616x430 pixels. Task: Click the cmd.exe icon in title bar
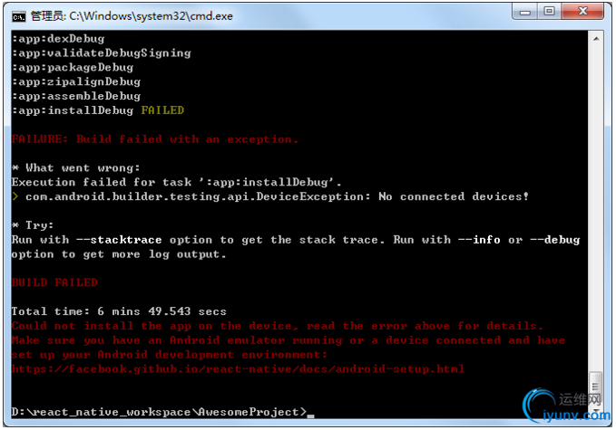18,16
